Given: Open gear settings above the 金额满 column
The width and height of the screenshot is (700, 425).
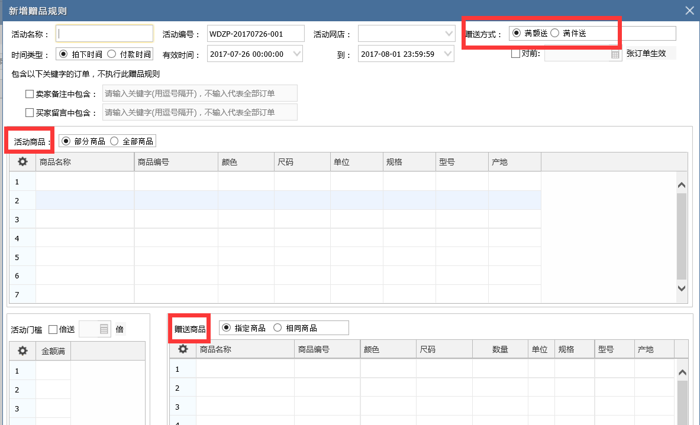Looking at the screenshot, I should coord(21,350).
